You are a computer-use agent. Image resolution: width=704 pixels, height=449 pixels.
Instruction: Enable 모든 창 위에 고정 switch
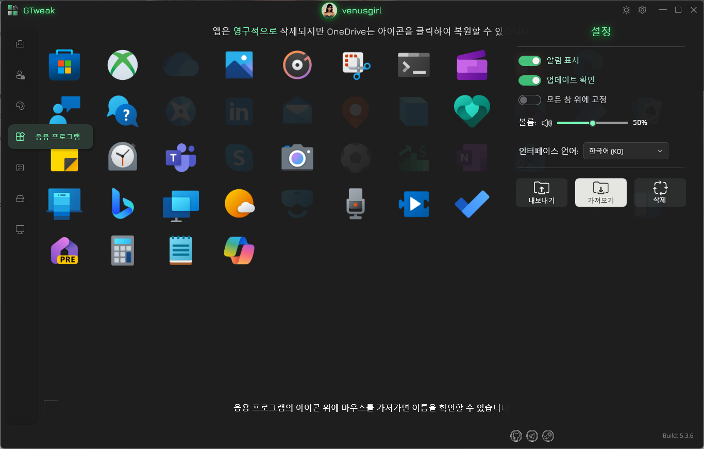(x=530, y=100)
